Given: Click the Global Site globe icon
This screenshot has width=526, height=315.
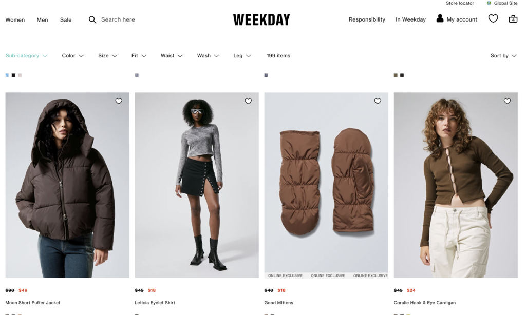Looking at the screenshot, I should tap(489, 3).
